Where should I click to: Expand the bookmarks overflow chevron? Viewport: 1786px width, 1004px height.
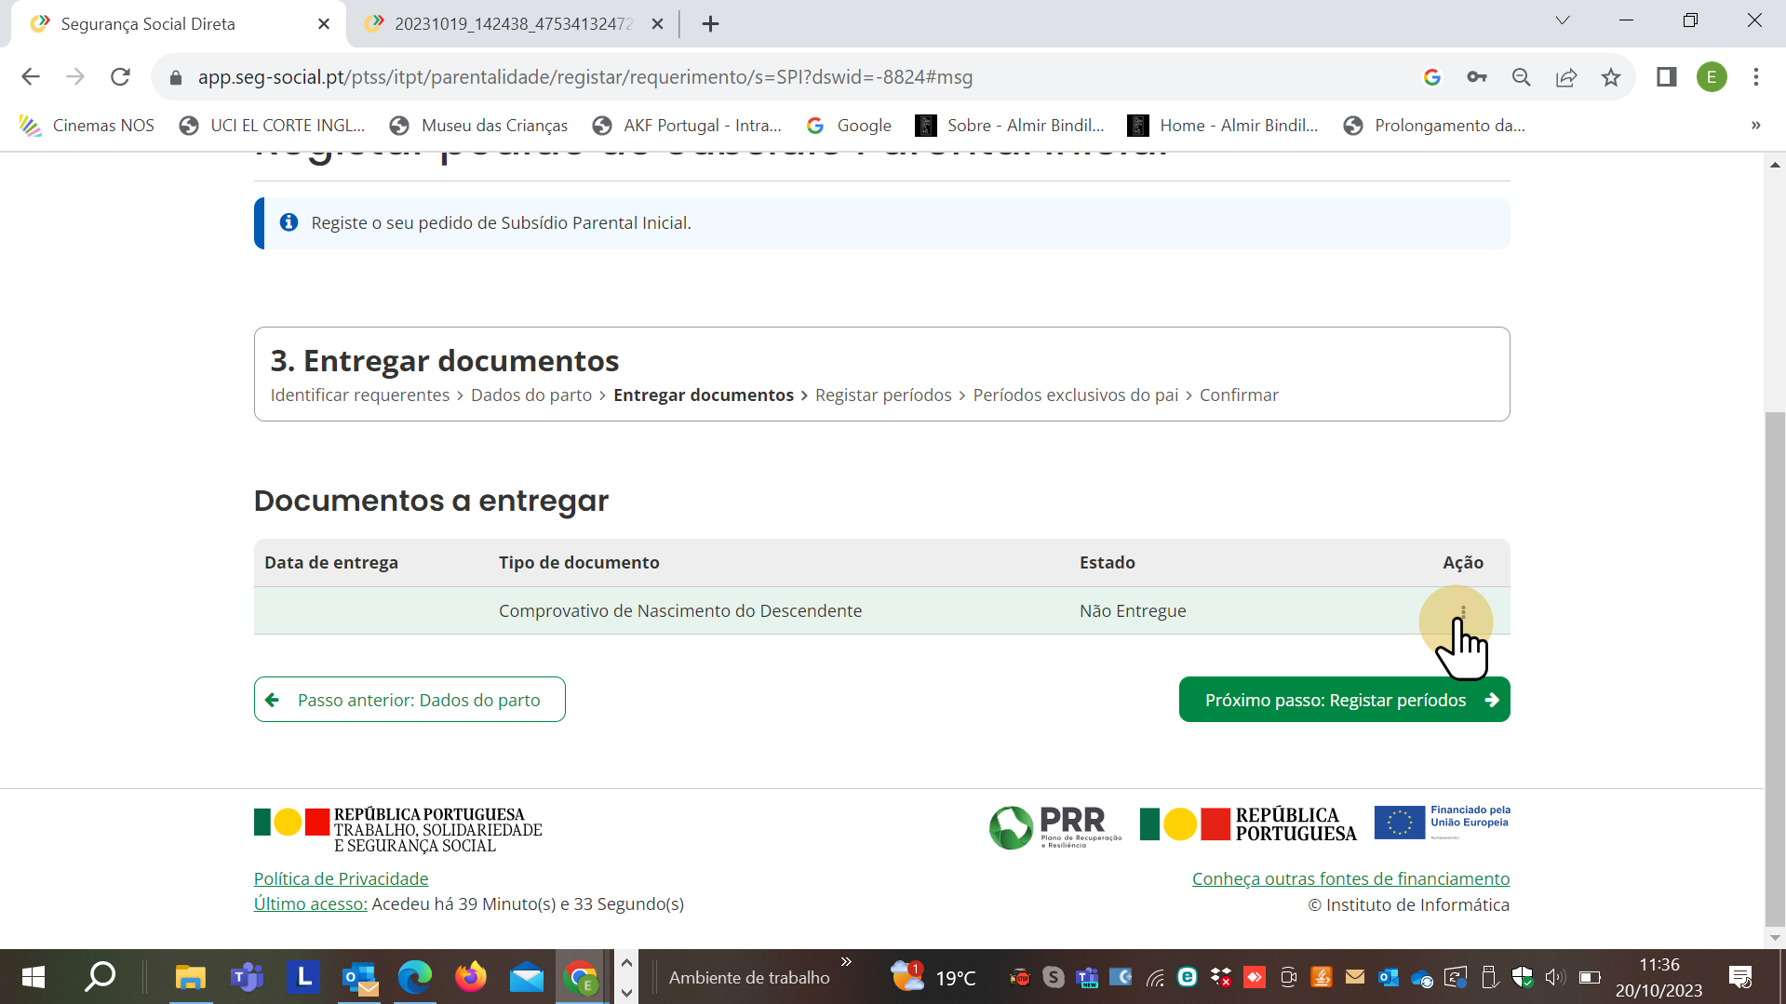pyautogui.click(x=1755, y=126)
